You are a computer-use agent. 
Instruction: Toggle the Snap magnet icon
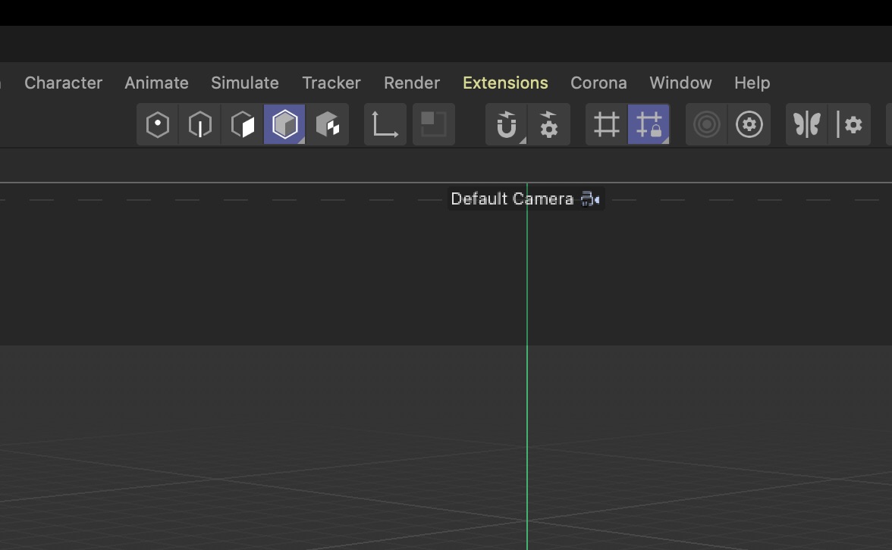click(507, 124)
